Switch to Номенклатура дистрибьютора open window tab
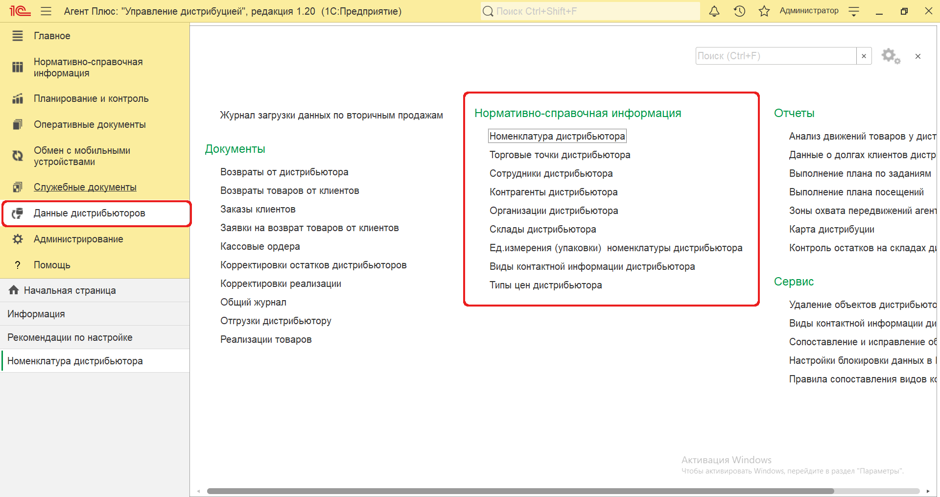 [x=95, y=361]
